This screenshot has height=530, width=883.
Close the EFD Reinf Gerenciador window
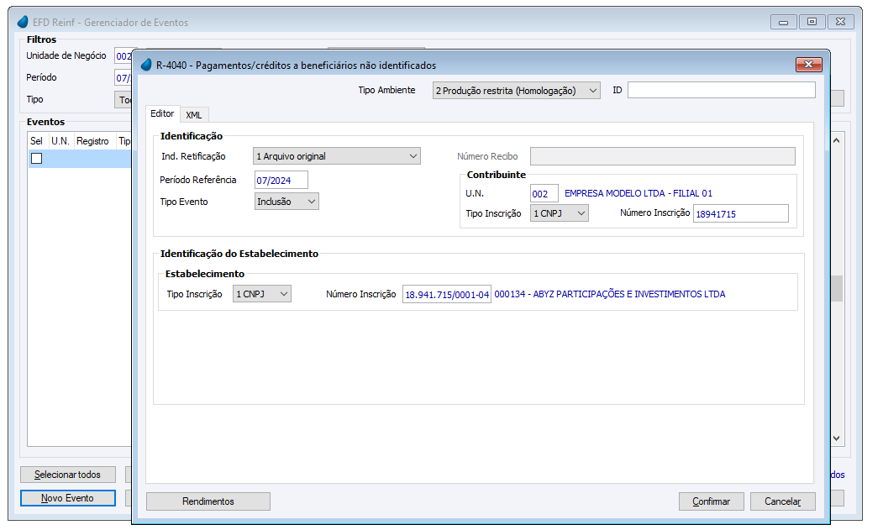point(841,22)
